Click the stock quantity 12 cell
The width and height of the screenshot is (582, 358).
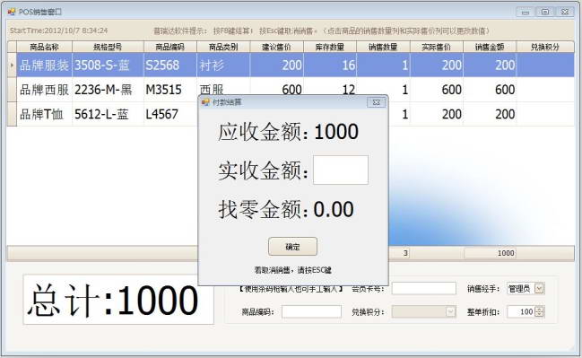pyautogui.click(x=330, y=87)
